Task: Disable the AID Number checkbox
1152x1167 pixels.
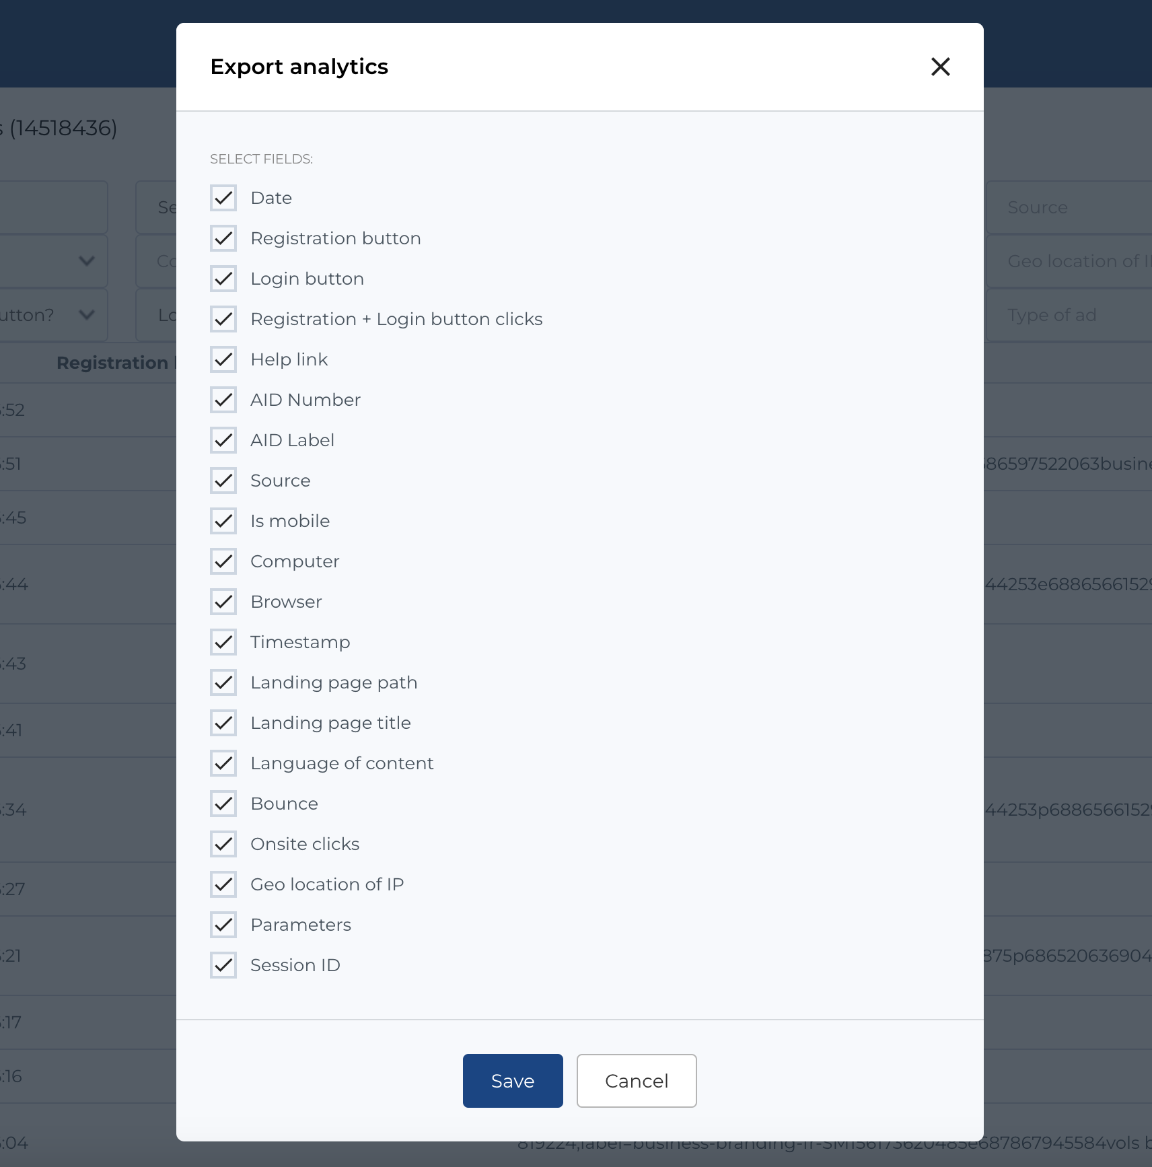Action: click(x=223, y=399)
